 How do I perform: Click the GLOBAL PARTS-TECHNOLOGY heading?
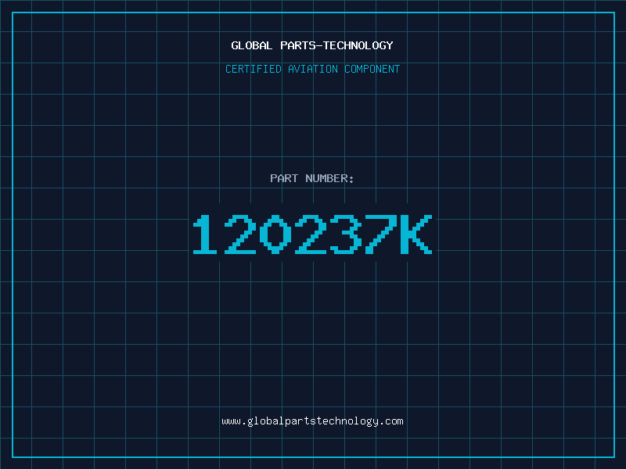pos(312,45)
